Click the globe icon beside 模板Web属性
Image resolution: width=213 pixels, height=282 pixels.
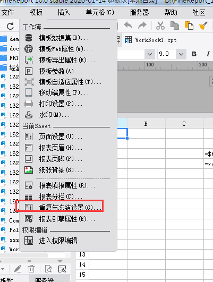click(29, 49)
